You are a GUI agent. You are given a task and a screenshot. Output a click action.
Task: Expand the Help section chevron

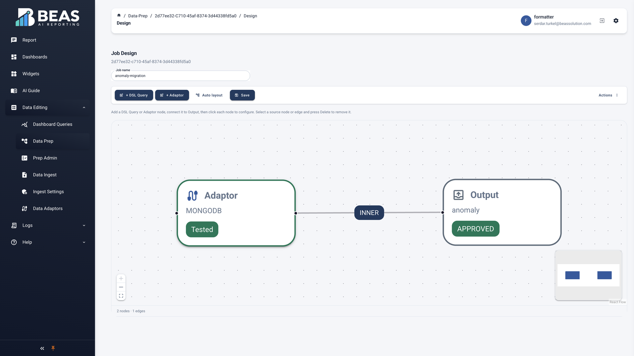point(84,242)
